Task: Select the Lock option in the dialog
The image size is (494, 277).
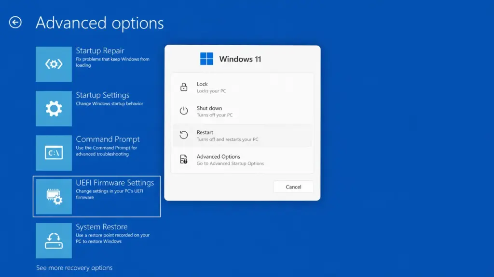Action: 242,87
